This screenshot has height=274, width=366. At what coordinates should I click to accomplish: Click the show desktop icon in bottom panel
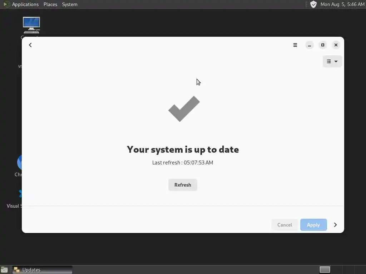point(4,270)
